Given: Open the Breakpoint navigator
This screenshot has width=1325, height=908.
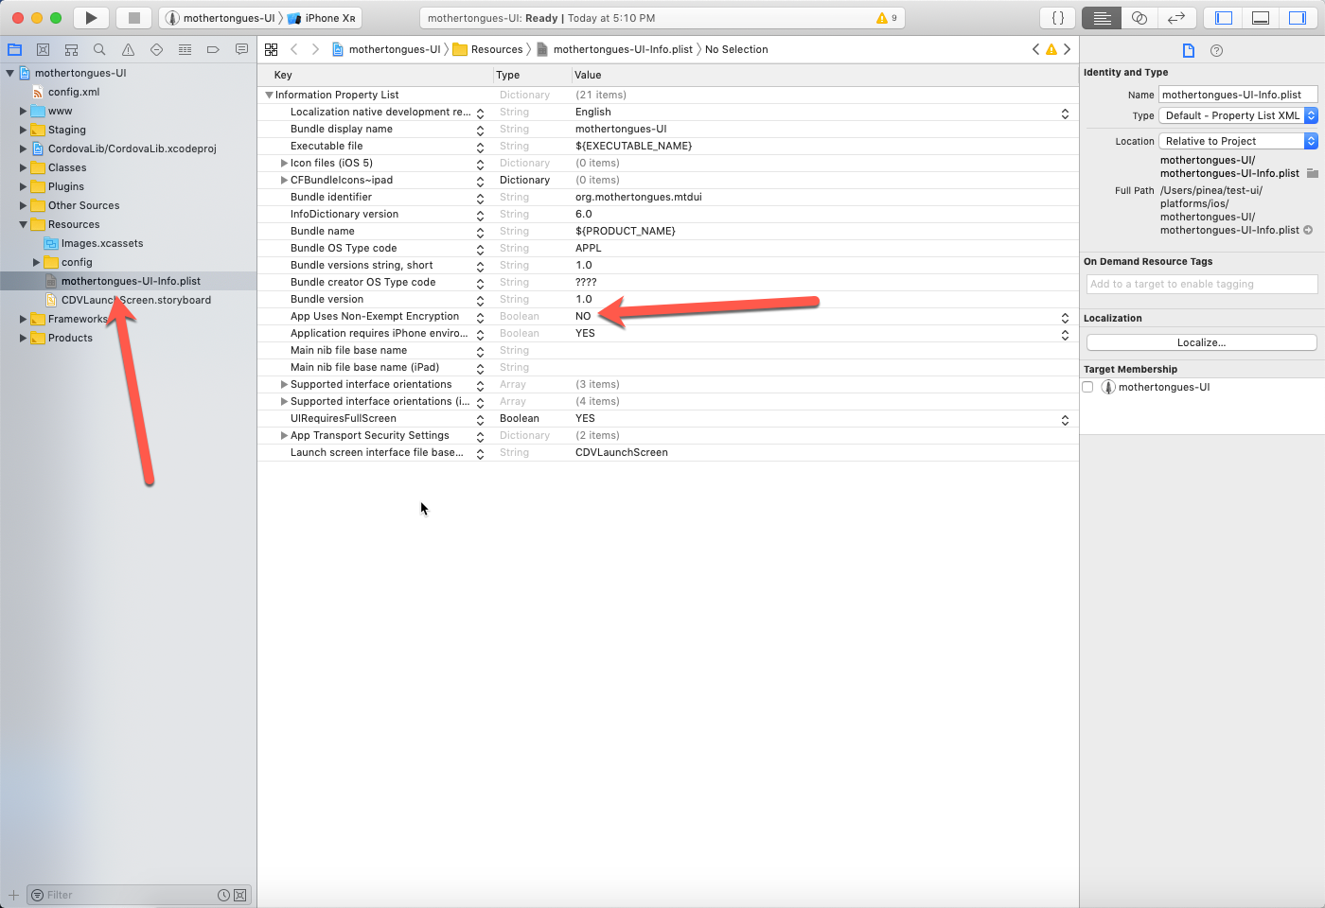Looking at the screenshot, I should pyautogui.click(x=213, y=49).
